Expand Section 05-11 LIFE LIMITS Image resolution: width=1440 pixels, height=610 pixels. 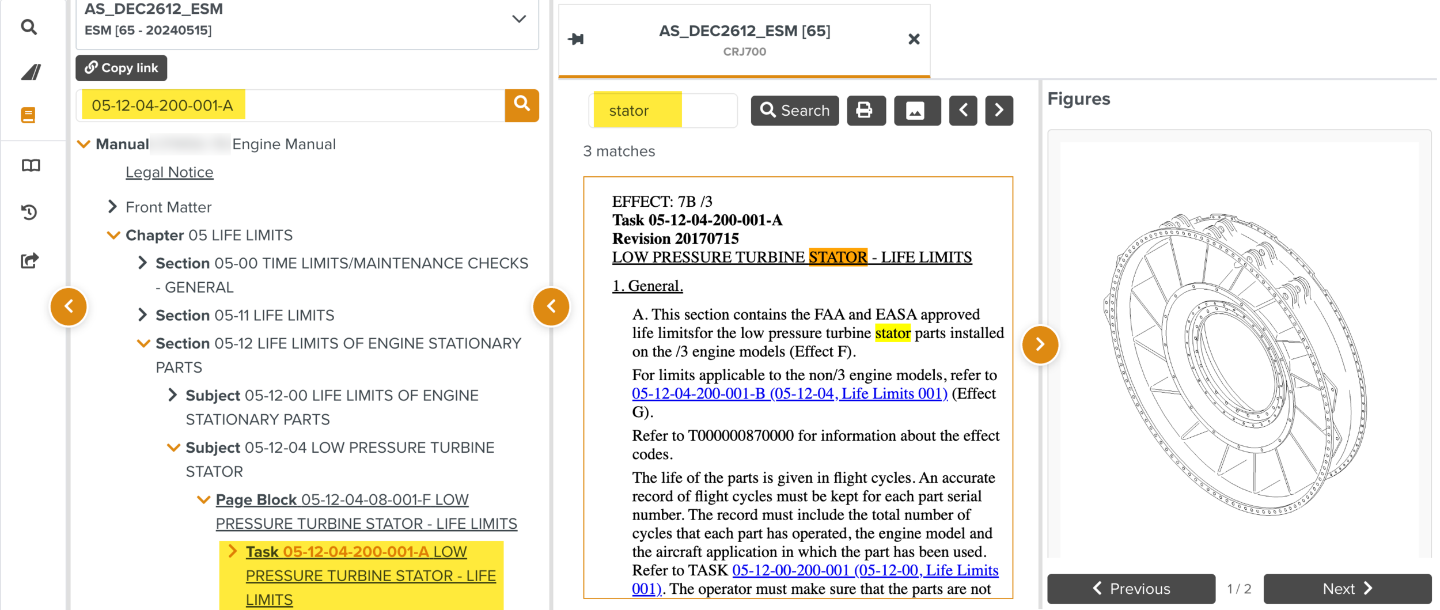pyautogui.click(x=143, y=315)
